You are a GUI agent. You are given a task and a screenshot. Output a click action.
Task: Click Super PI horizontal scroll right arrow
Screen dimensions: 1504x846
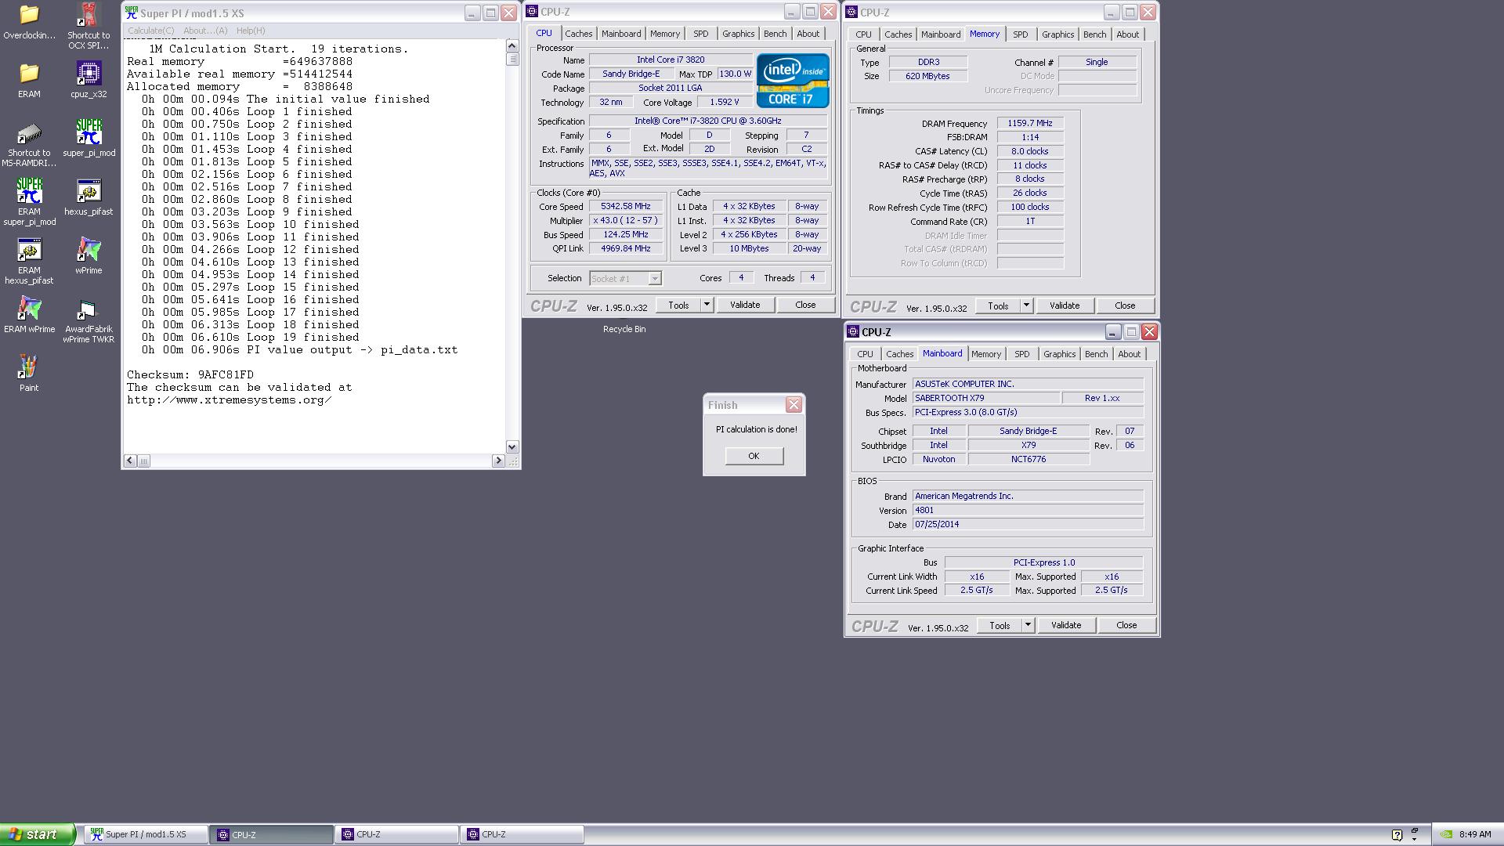point(498,461)
